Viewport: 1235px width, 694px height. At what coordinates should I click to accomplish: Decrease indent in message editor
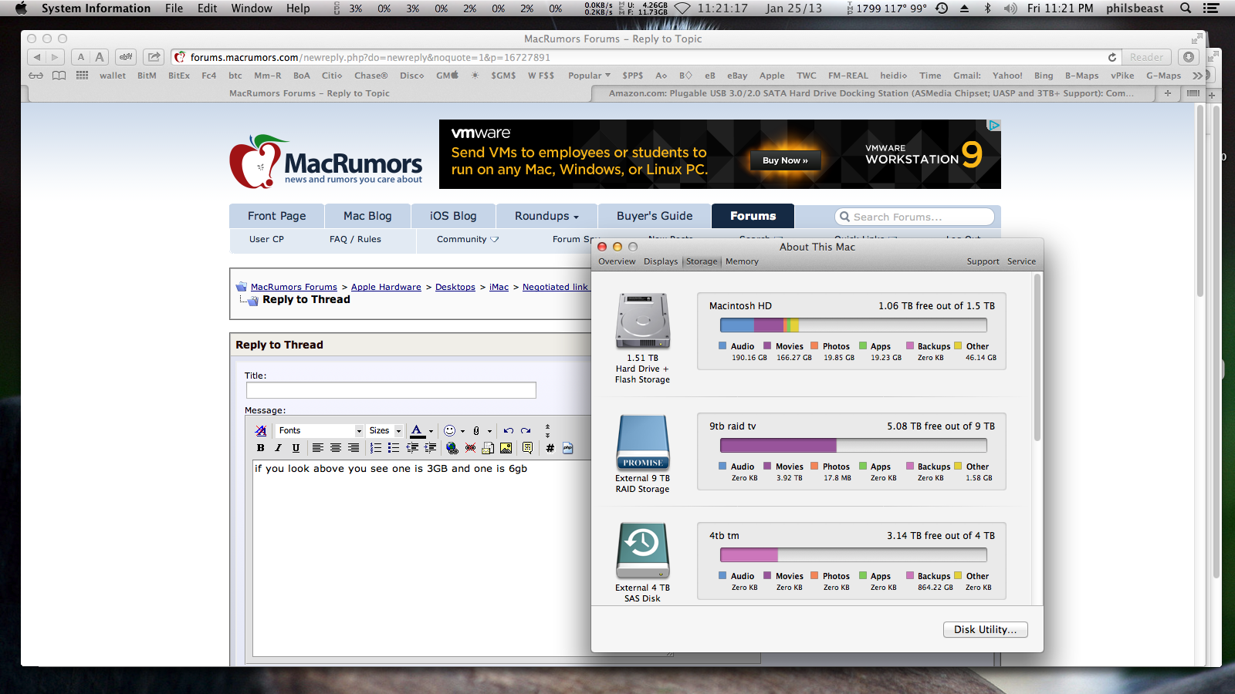(x=412, y=448)
